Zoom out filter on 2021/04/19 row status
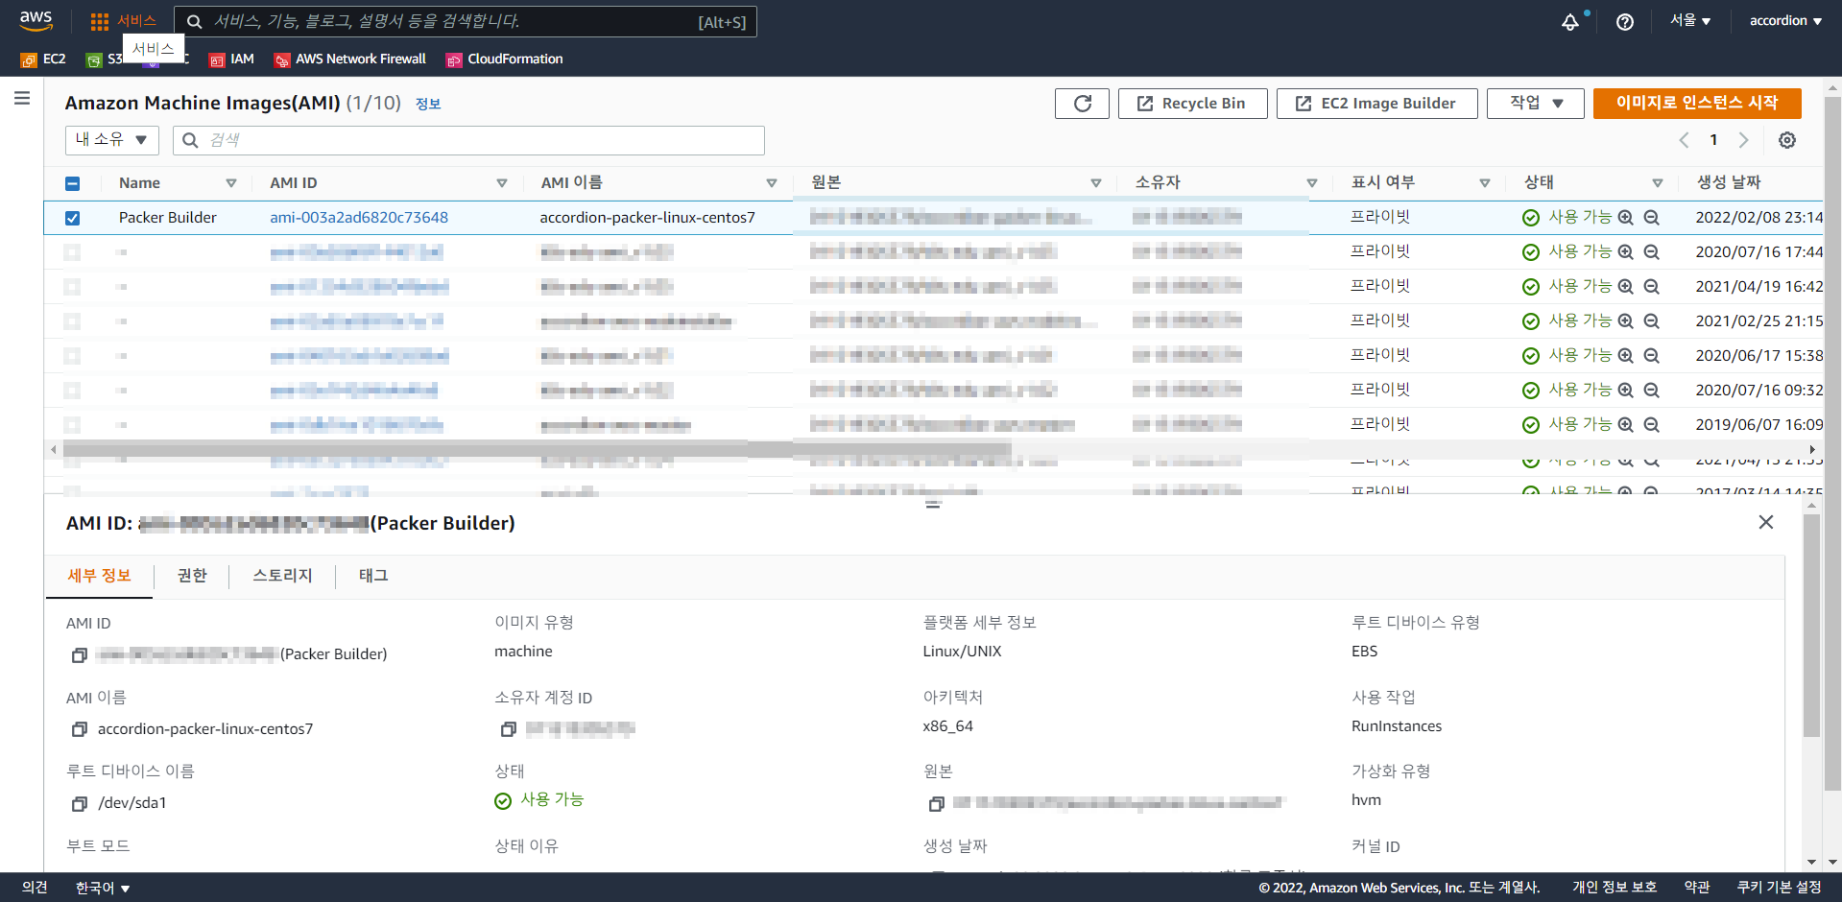The height and width of the screenshot is (902, 1842). [x=1651, y=287]
